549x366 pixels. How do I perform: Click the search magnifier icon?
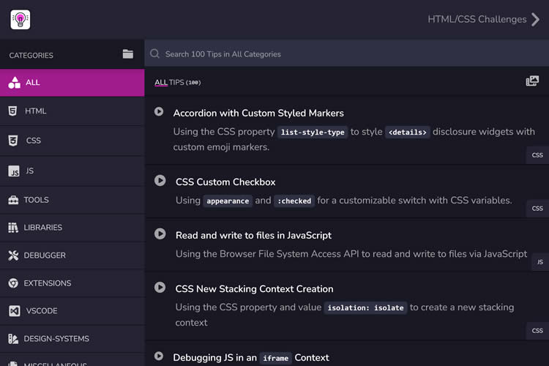(x=155, y=54)
